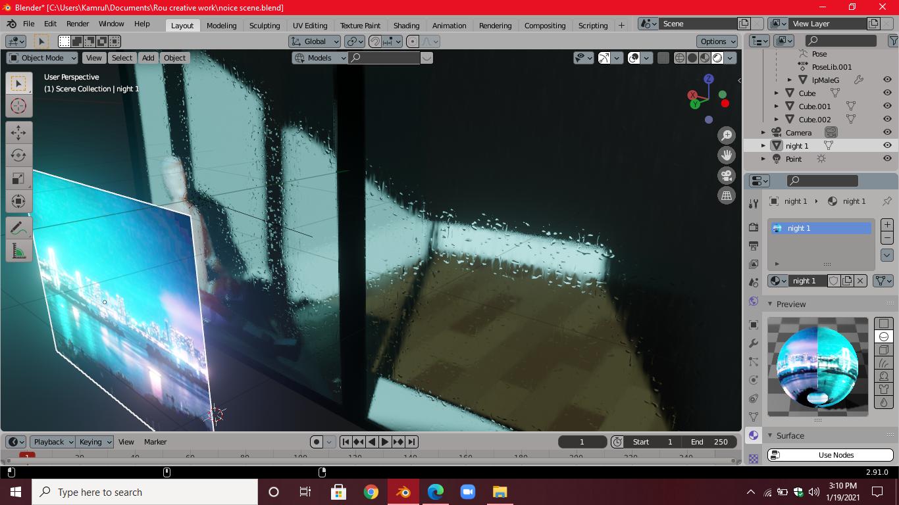
Task: Open the viewport Options dropdown
Action: click(717, 41)
